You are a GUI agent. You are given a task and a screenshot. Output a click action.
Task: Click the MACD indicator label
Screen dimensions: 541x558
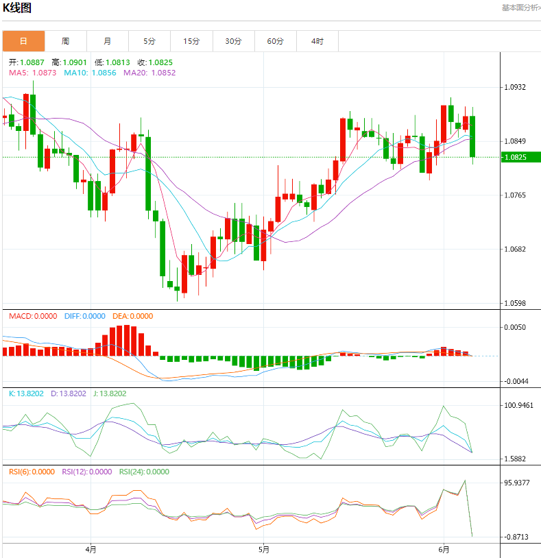[33, 316]
